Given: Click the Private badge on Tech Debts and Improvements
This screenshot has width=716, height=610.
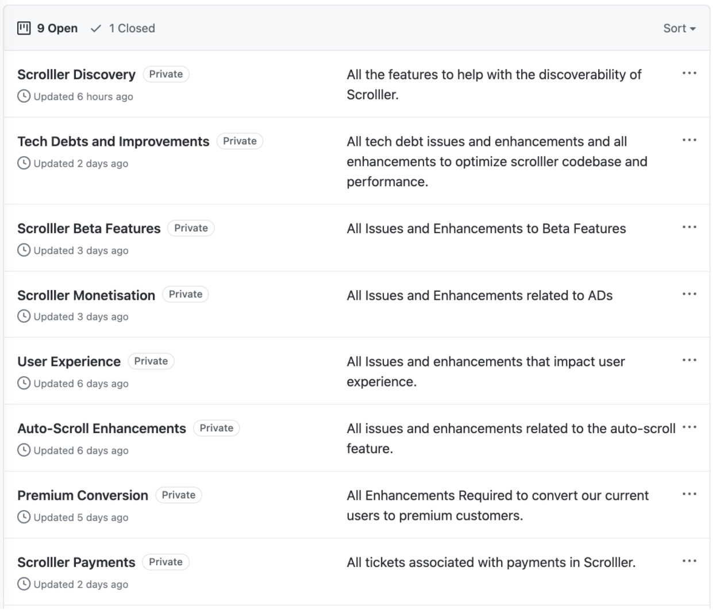Looking at the screenshot, I should (240, 141).
